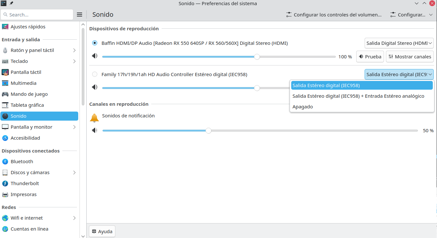The image size is (437, 238).
Task: Click the Impresoras printer icon
Action: [5, 194]
